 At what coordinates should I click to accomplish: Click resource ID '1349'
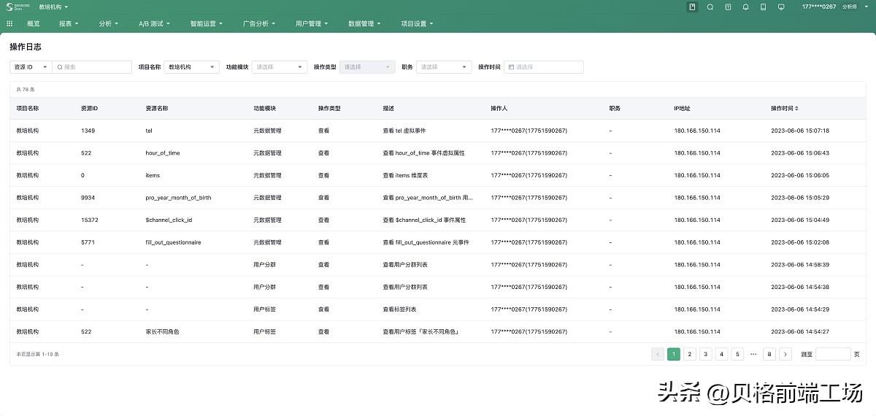[88, 131]
